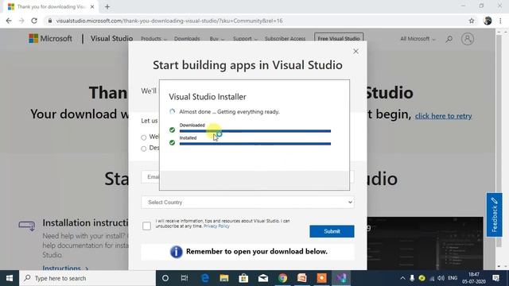Click the browser forward arrow
The width and height of the screenshot is (509, 286).
pyautogui.click(x=21, y=21)
